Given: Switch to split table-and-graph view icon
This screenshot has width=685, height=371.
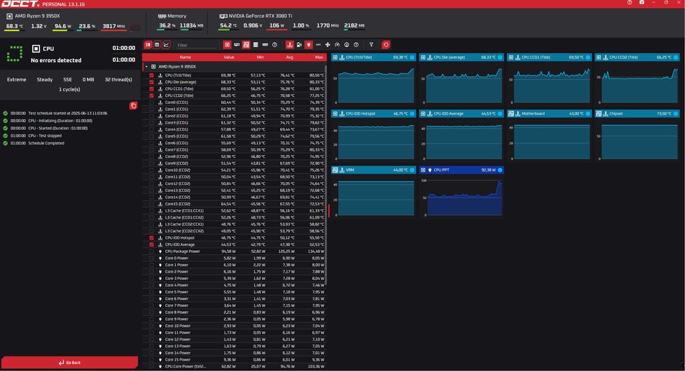Looking at the screenshot, I should tap(148, 45).
